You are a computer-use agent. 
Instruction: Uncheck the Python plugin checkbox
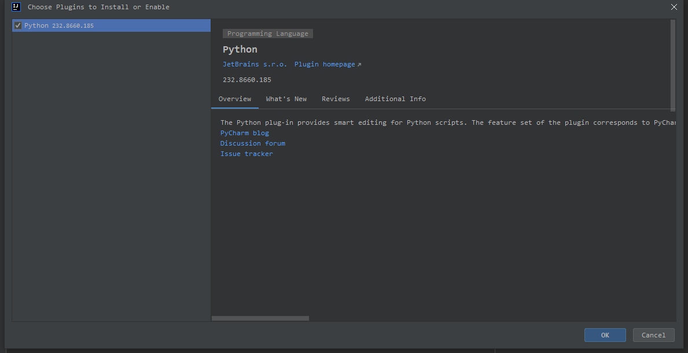click(x=18, y=25)
